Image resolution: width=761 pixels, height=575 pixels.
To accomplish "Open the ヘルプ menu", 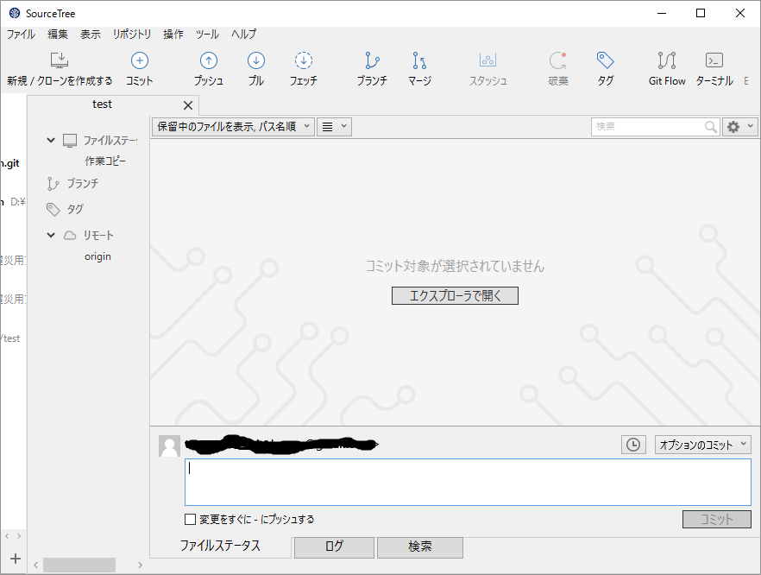I will [x=243, y=34].
